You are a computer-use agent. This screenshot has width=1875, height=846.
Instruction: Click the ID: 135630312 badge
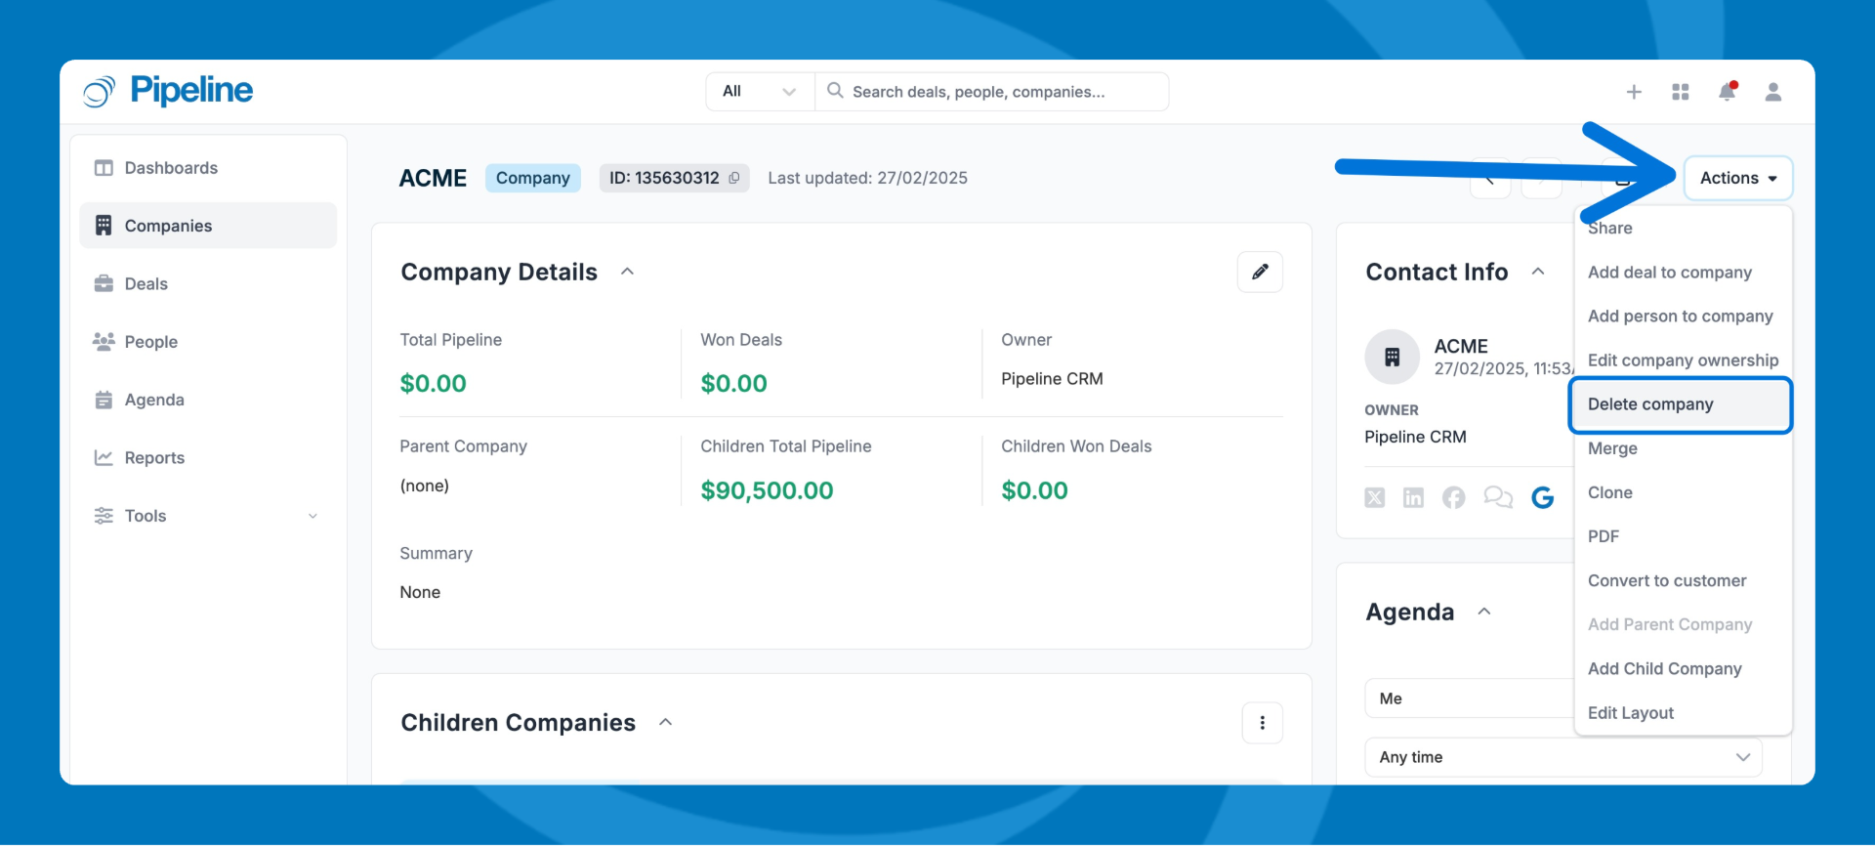point(674,178)
